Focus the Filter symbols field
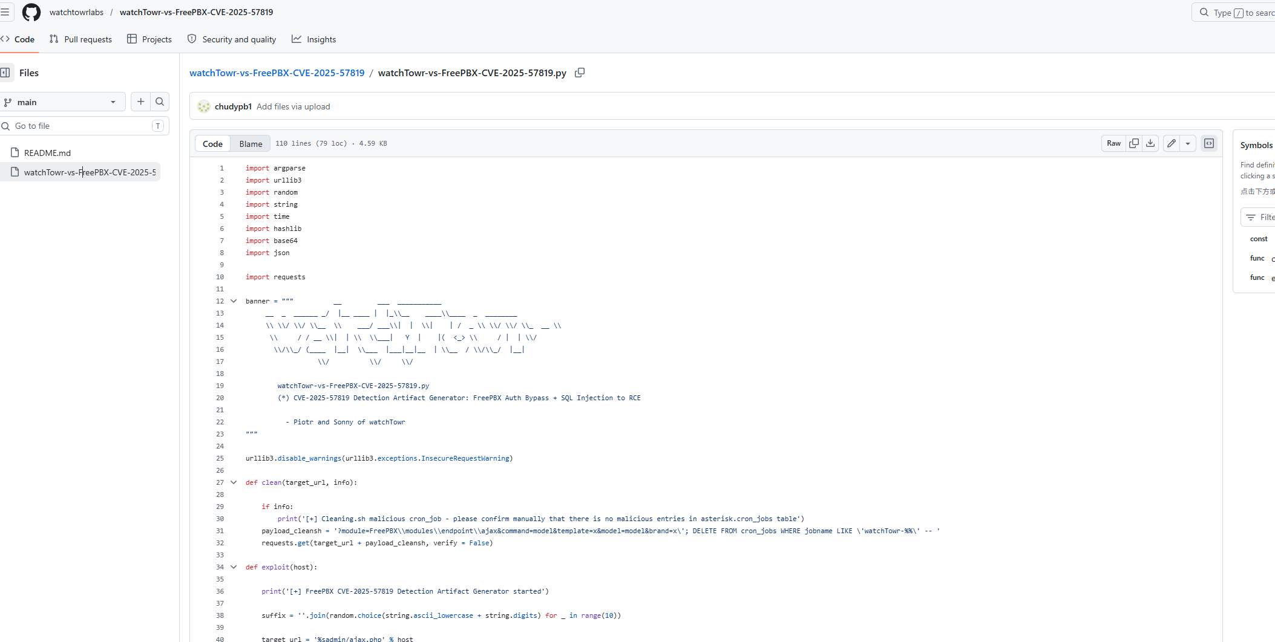 point(1259,217)
